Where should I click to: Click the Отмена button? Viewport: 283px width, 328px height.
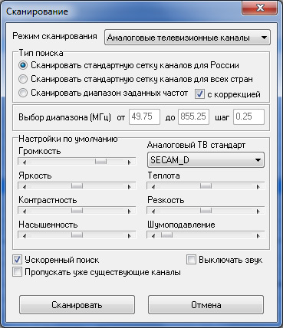[x=206, y=305]
